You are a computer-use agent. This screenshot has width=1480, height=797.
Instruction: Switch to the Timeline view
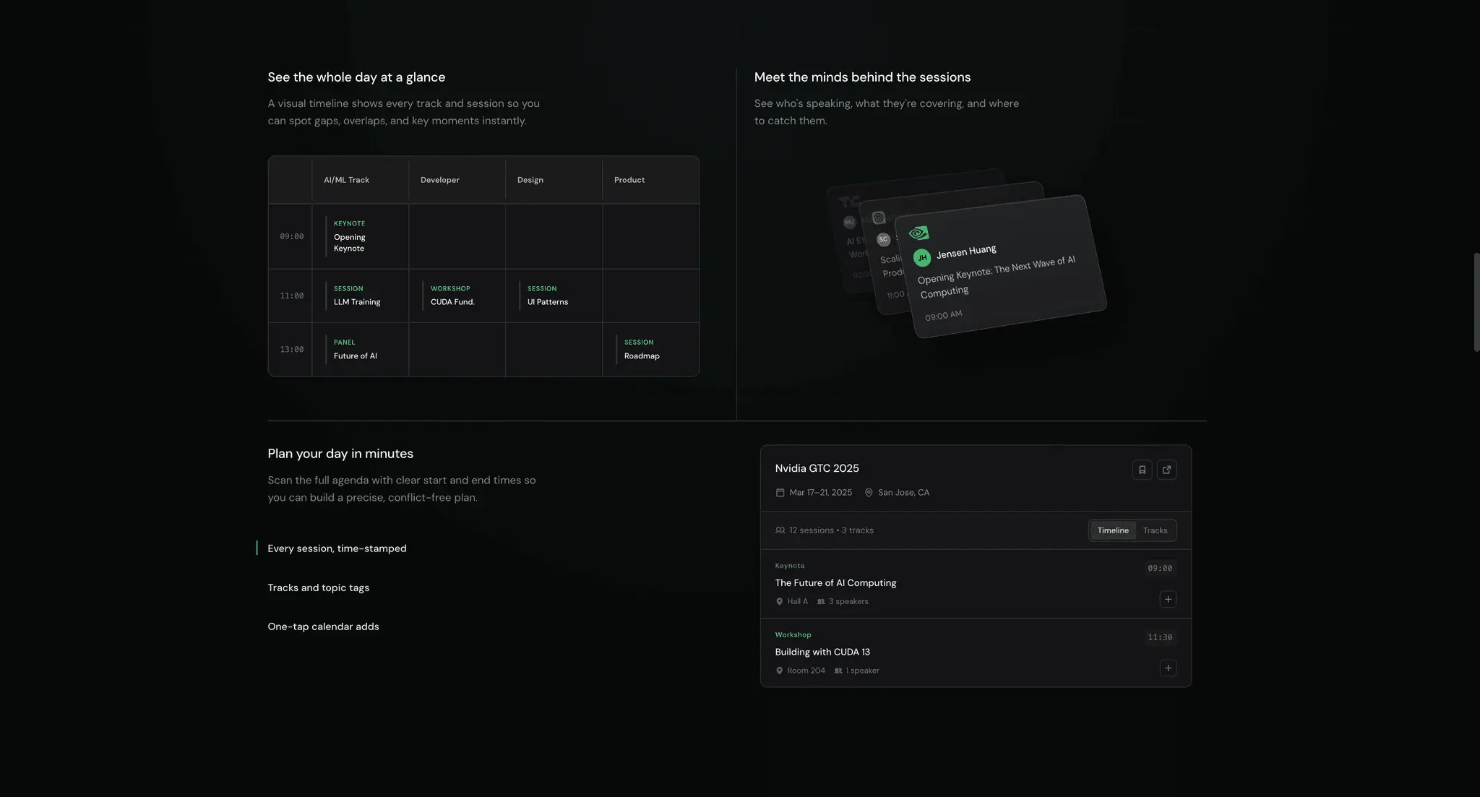pos(1112,530)
